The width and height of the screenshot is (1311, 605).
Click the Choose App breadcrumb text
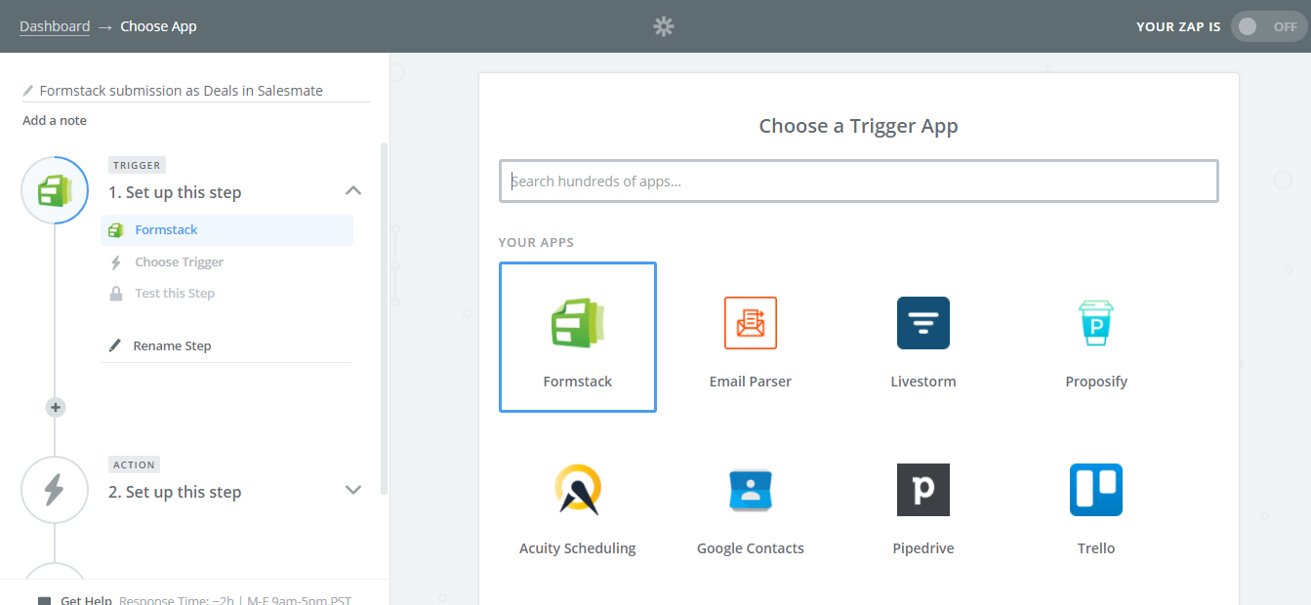[158, 26]
